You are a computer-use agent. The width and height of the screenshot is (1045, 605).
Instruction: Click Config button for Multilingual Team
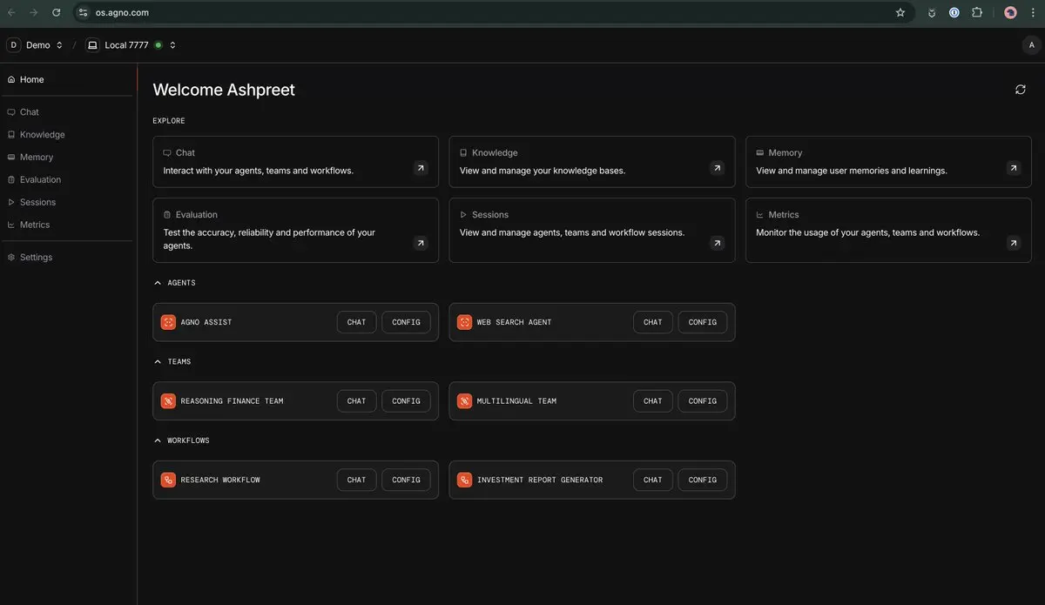(x=703, y=401)
